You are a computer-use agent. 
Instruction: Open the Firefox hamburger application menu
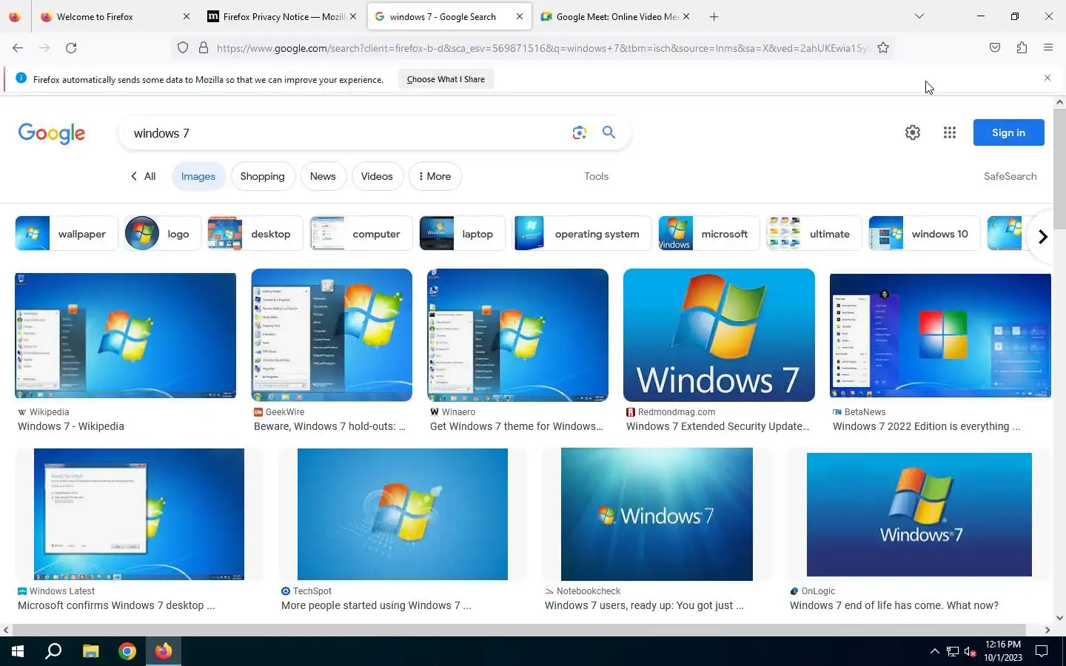[x=1048, y=48]
